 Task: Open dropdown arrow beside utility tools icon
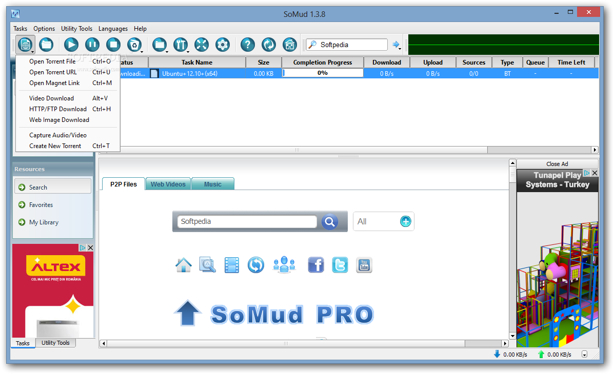[x=188, y=51]
